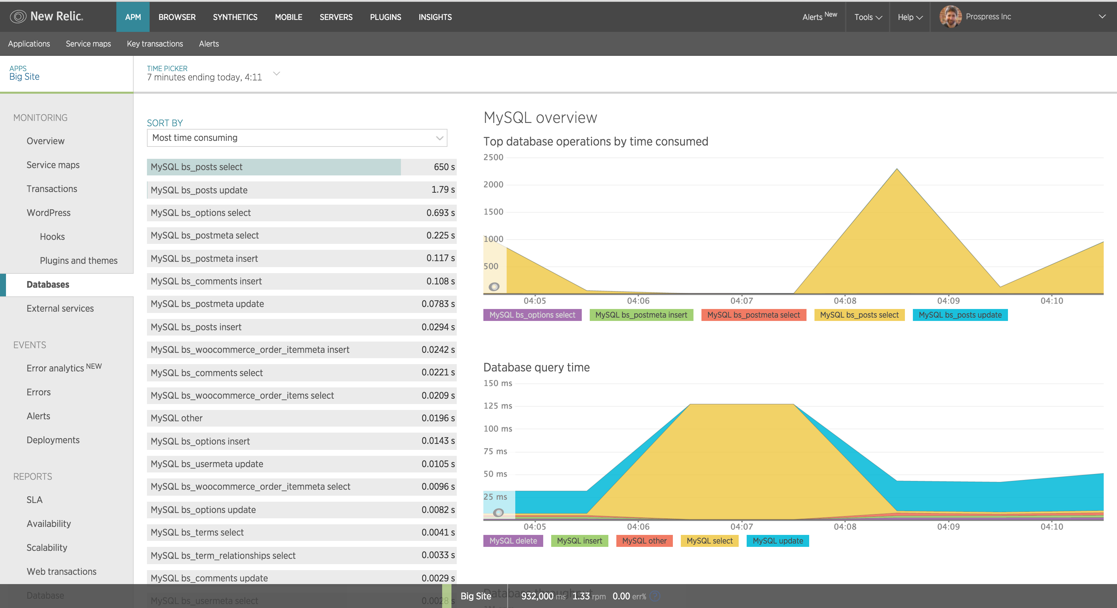The height and width of the screenshot is (608, 1117).
Task: Click the marker icon on the top operations chart
Action: point(494,287)
